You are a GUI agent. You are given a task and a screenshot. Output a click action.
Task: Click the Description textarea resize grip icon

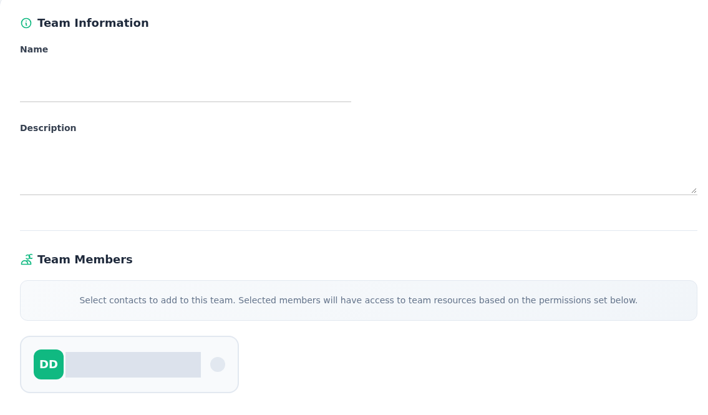coord(694,190)
